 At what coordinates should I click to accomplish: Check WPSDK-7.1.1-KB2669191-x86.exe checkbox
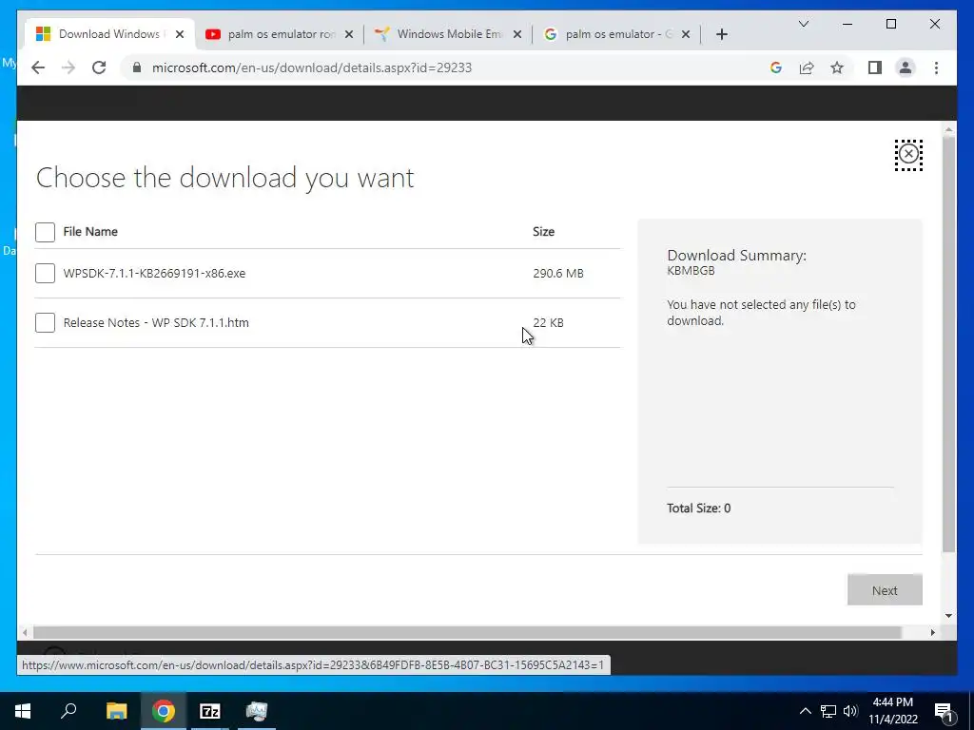pyautogui.click(x=45, y=273)
